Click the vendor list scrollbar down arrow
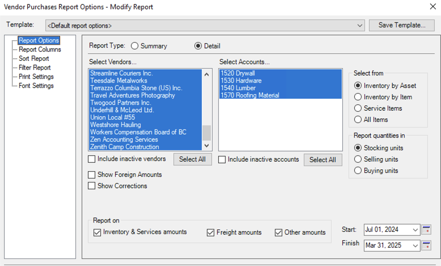 (206, 146)
